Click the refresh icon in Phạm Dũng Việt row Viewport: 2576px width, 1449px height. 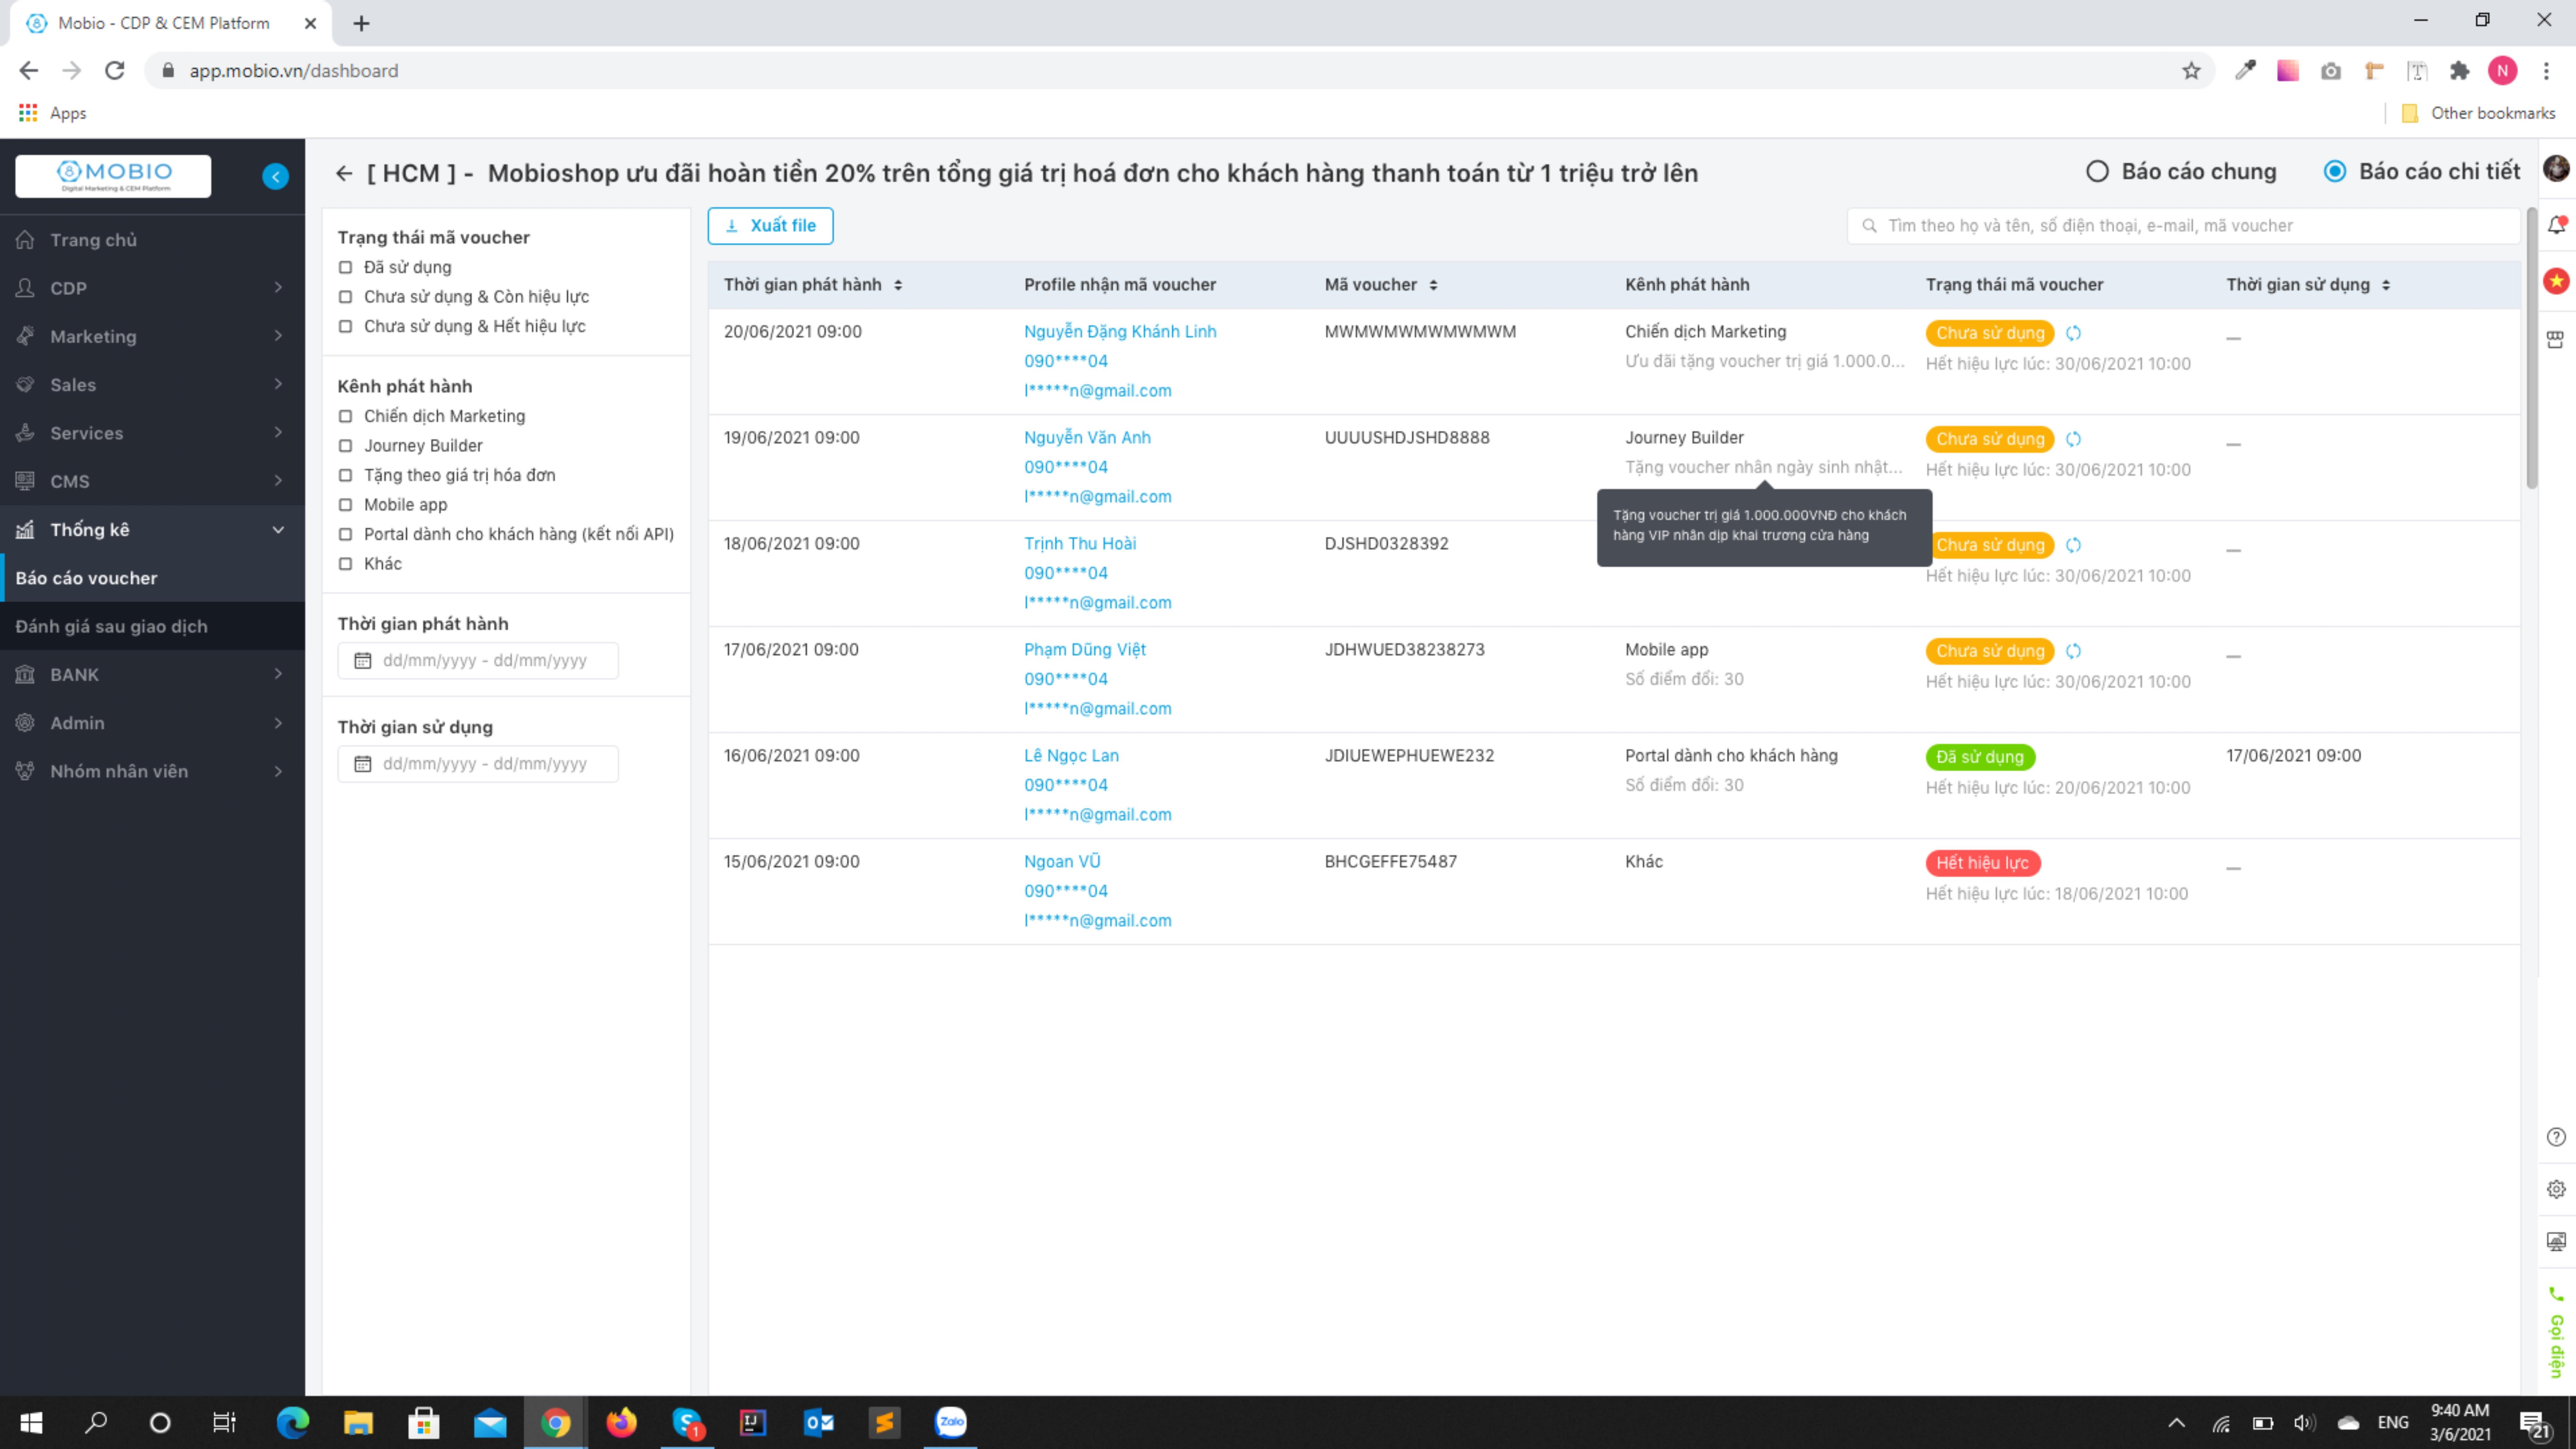click(2073, 651)
